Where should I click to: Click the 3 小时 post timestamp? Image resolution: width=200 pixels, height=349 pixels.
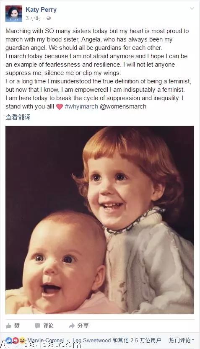pyautogui.click(x=34, y=18)
